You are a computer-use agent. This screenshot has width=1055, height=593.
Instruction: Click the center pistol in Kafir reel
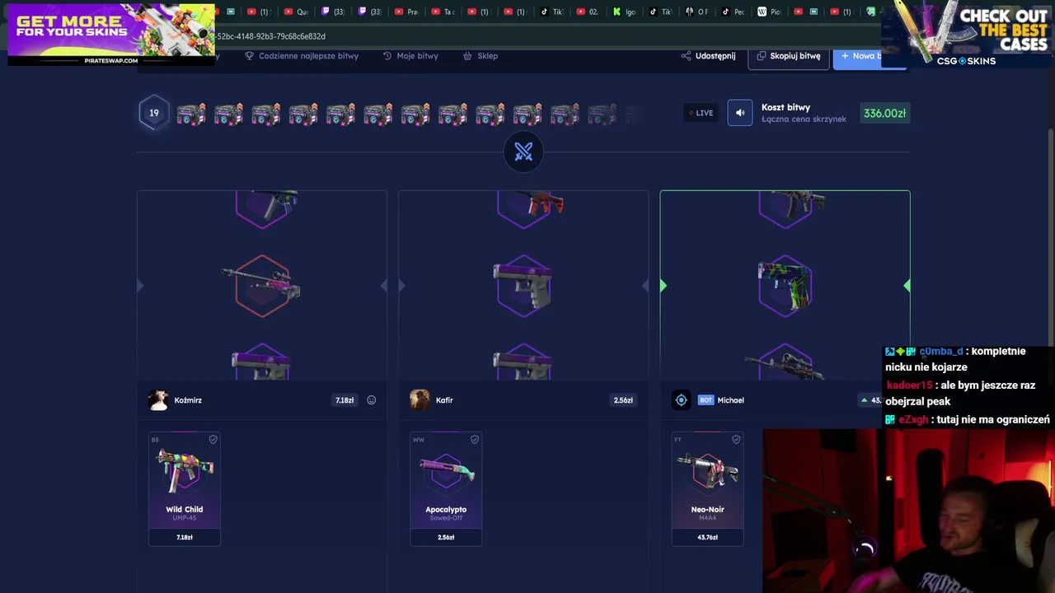[523, 286]
